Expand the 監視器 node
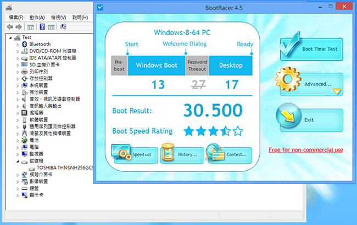357x225 pixels. (18, 154)
